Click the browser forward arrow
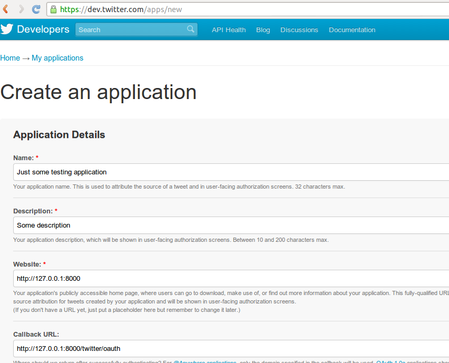Image resolution: width=449 pixels, height=363 pixels. pyautogui.click(x=21, y=9)
